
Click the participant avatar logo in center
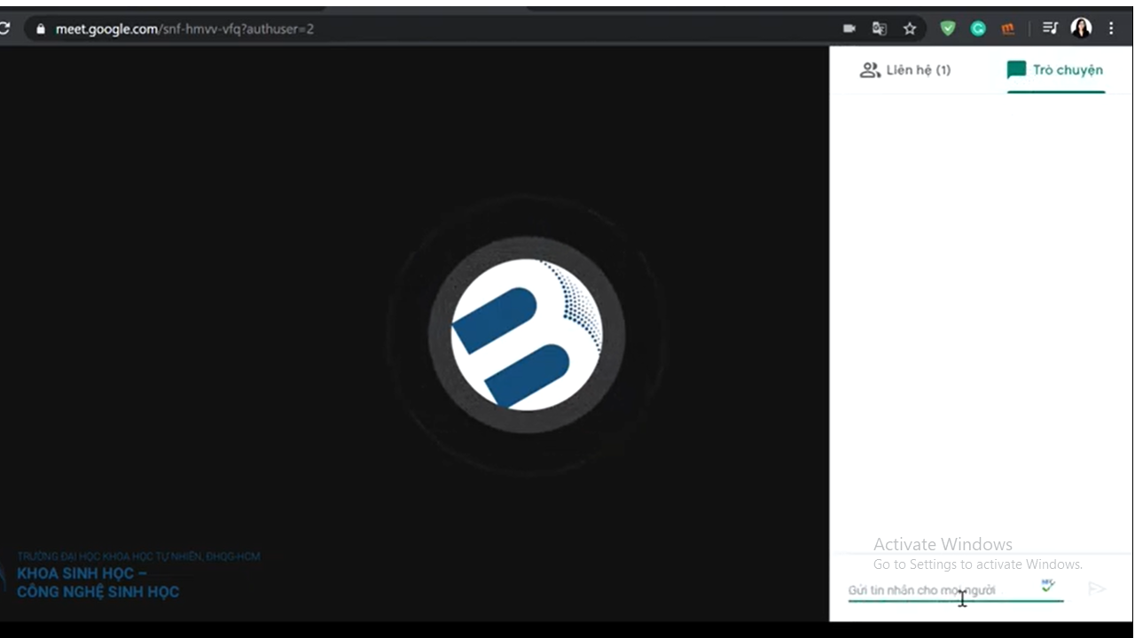pos(527,335)
